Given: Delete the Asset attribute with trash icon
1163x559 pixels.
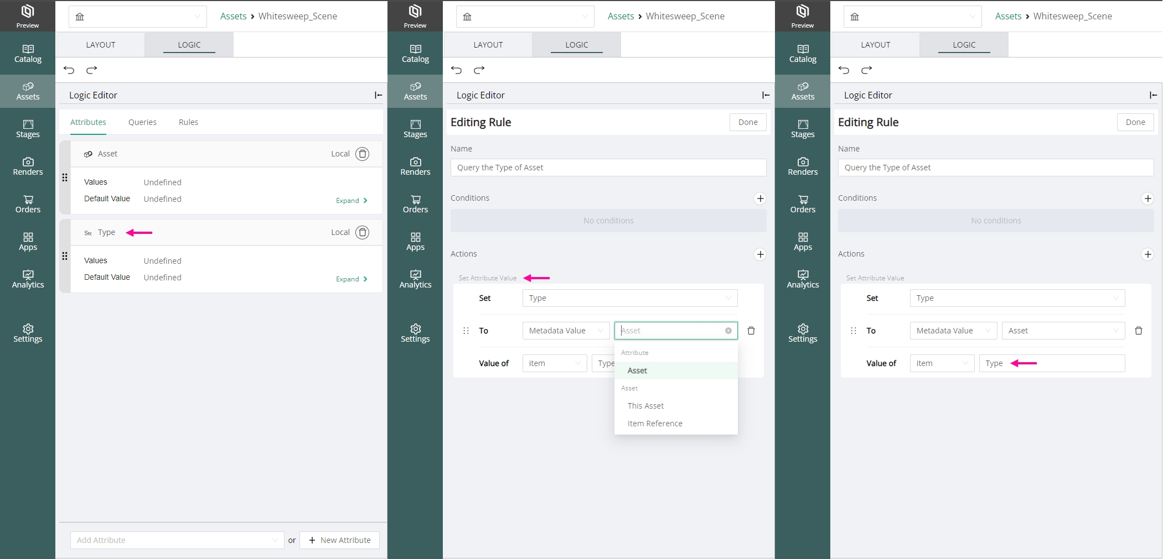Looking at the screenshot, I should (x=362, y=154).
